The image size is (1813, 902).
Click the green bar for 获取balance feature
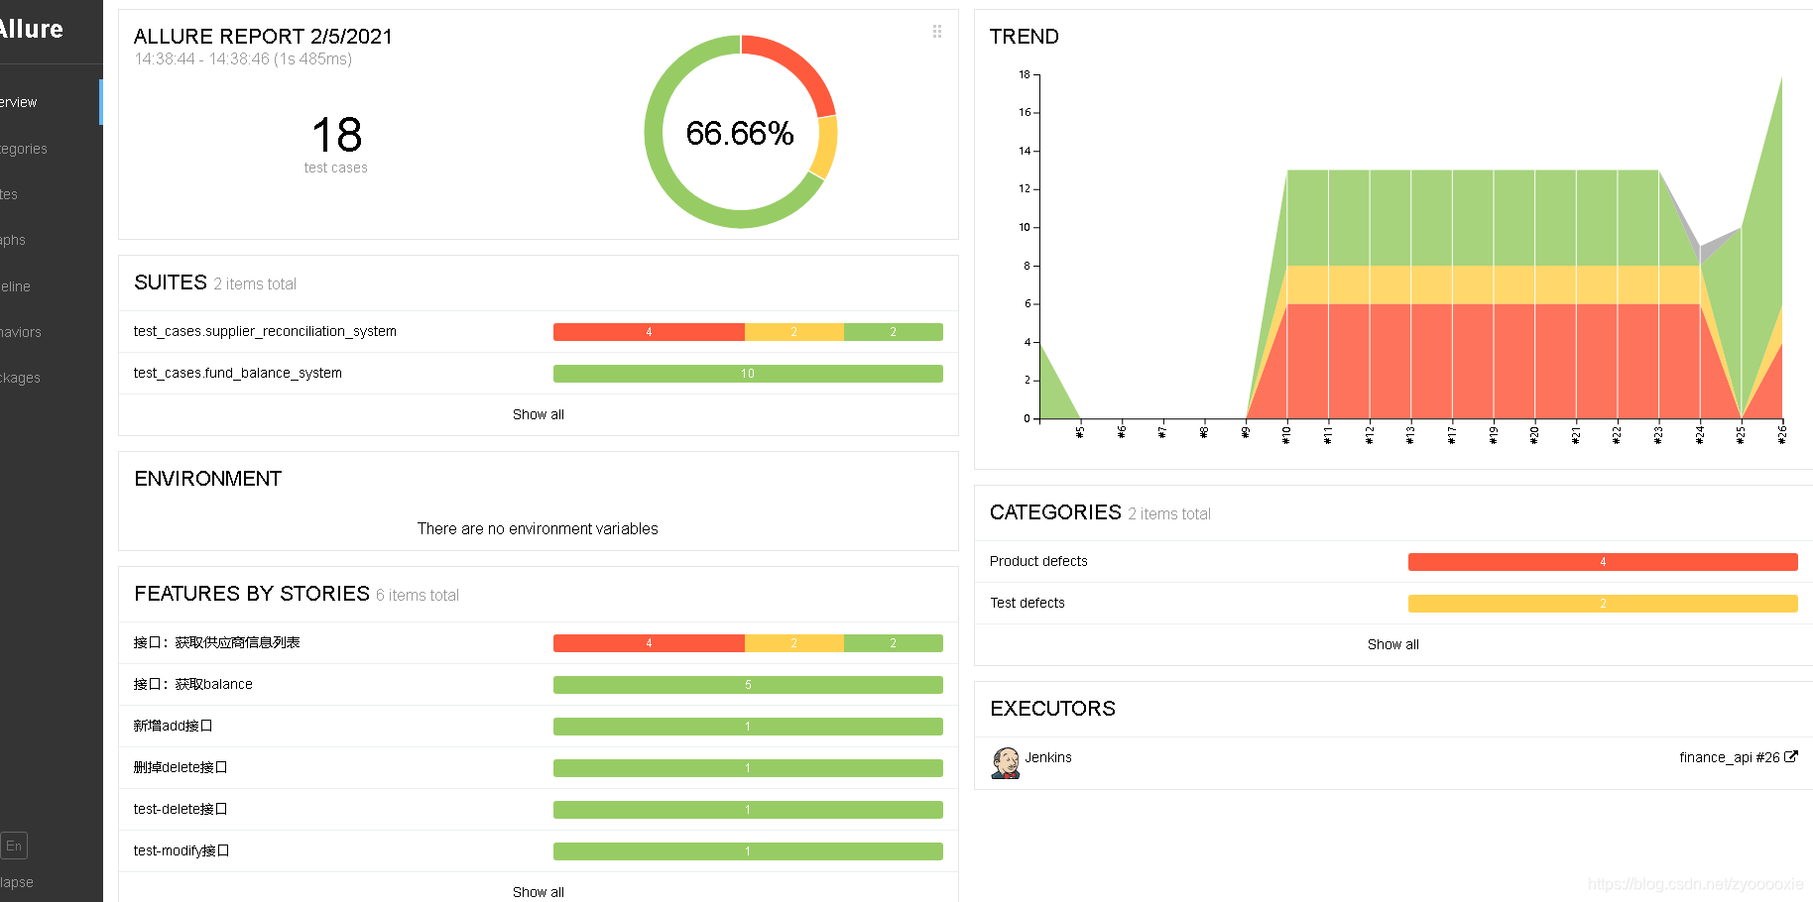point(748,685)
